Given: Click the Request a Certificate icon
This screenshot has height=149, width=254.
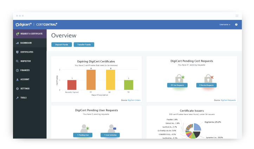Looking at the screenshot, I should [x=18, y=34].
